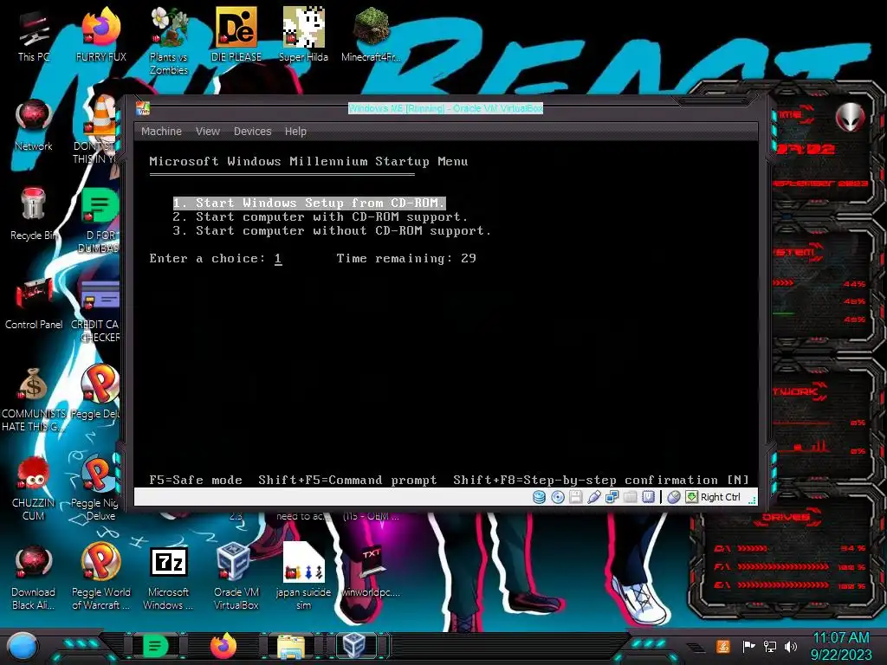Click the Windows Start orb button

[x=23, y=646]
